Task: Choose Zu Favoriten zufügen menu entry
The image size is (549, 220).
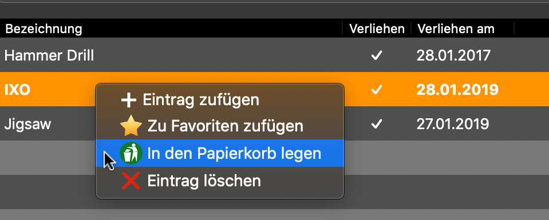Action: point(220,126)
